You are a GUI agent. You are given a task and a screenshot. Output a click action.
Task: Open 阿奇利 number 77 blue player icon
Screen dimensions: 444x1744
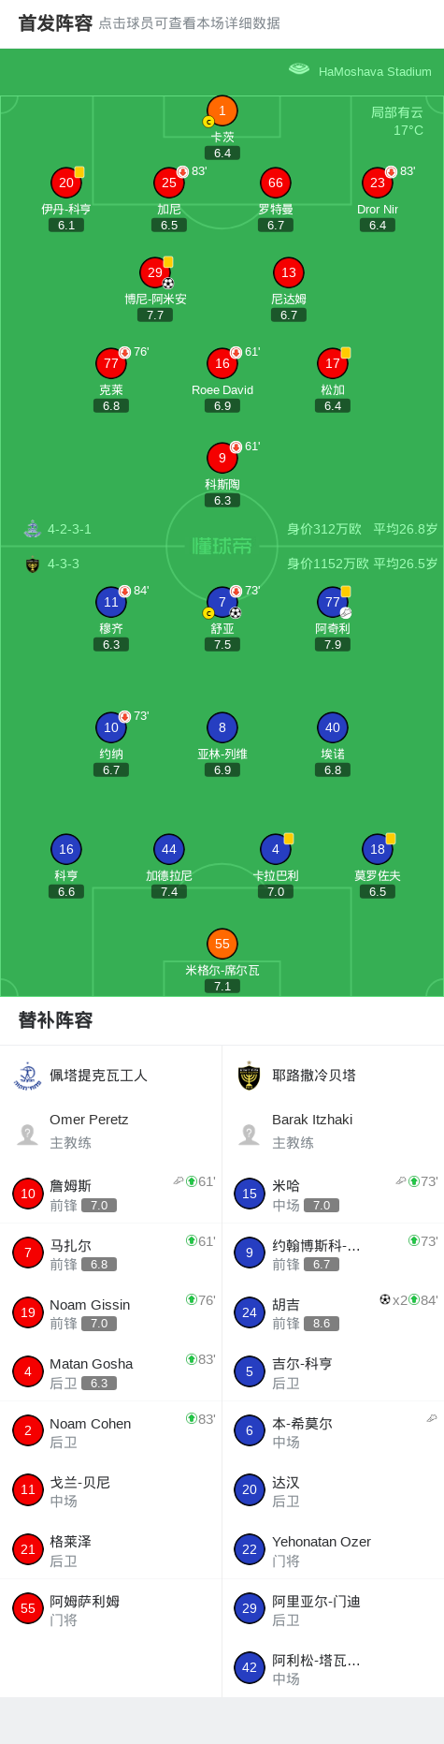click(333, 602)
